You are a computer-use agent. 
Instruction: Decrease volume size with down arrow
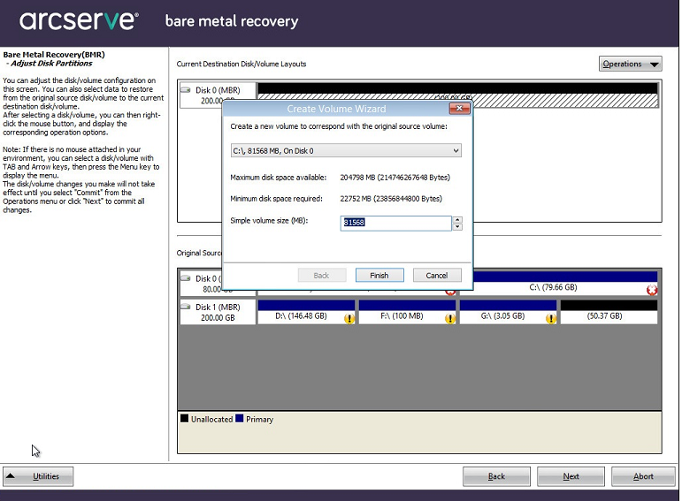(x=457, y=227)
